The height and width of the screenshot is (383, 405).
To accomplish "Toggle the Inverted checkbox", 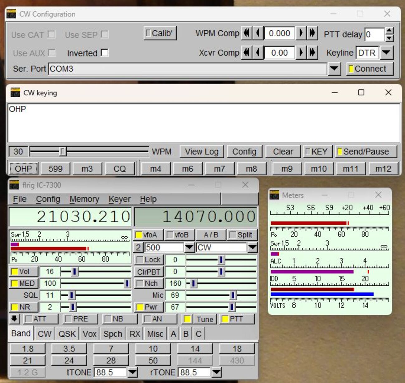I will pyautogui.click(x=105, y=53).
